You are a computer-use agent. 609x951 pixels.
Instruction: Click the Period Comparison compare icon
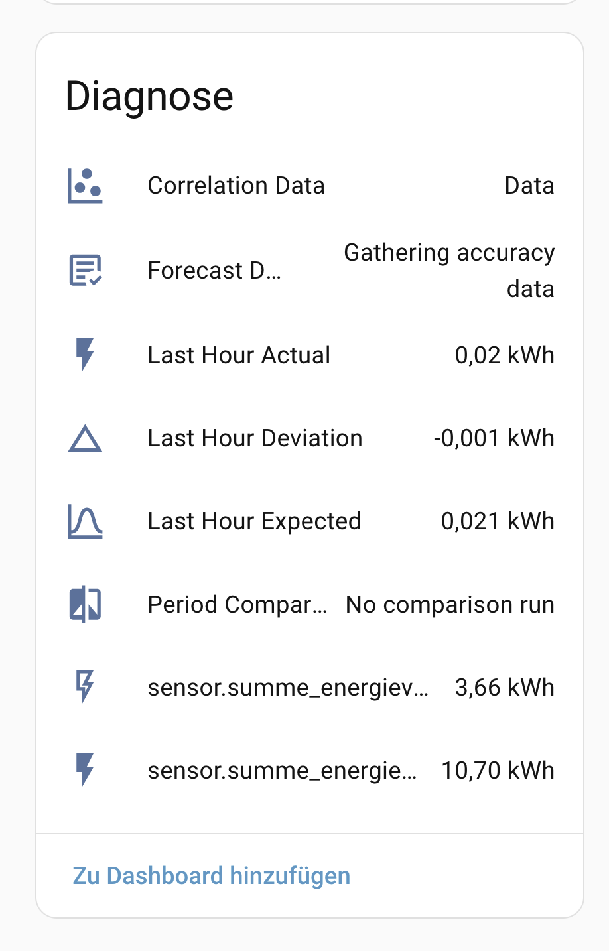point(85,605)
